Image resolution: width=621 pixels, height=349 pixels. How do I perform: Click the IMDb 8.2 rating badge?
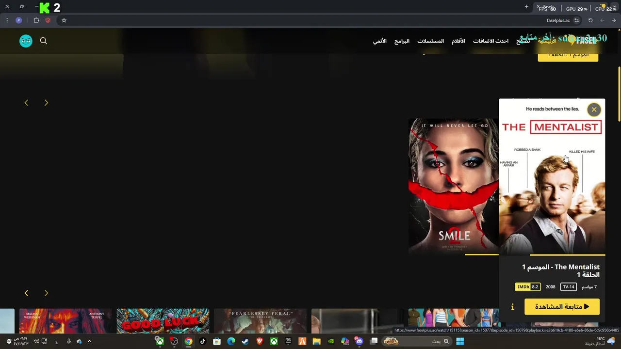pyautogui.click(x=528, y=287)
